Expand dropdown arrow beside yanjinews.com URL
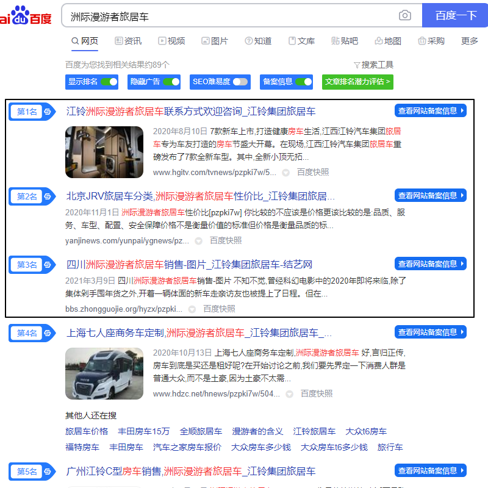The height and width of the screenshot is (488, 488). point(199,241)
